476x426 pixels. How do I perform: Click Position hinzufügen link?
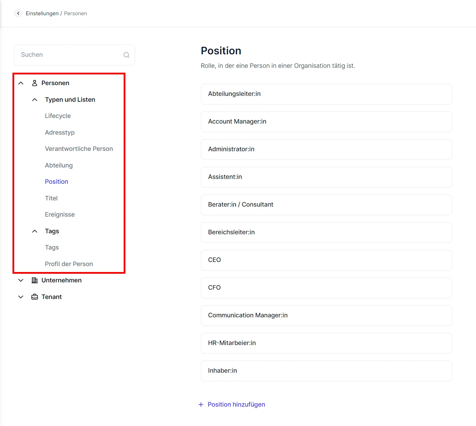point(236,405)
